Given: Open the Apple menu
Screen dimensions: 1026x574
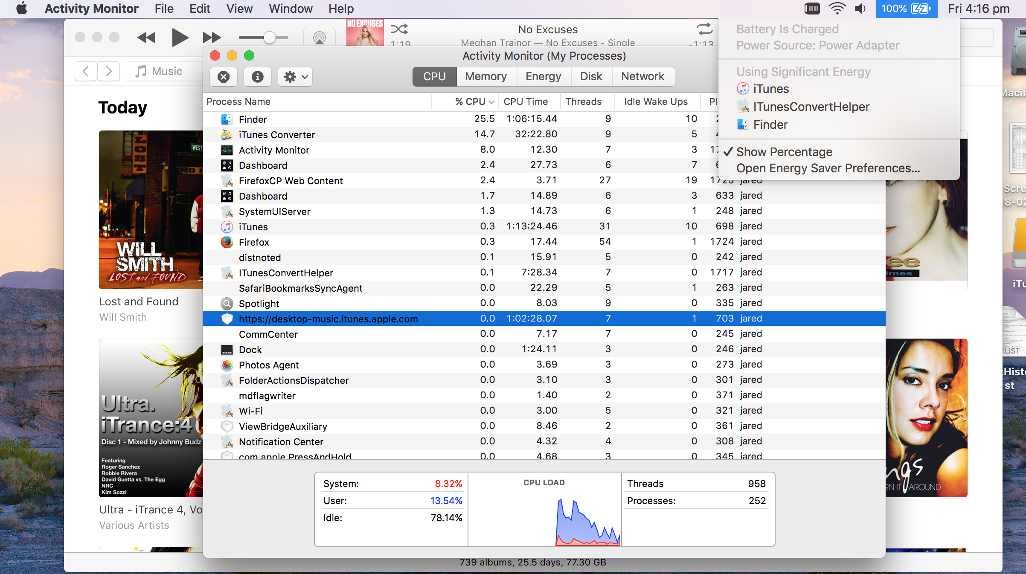Looking at the screenshot, I should pyautogui.click(x=21, y=9).
